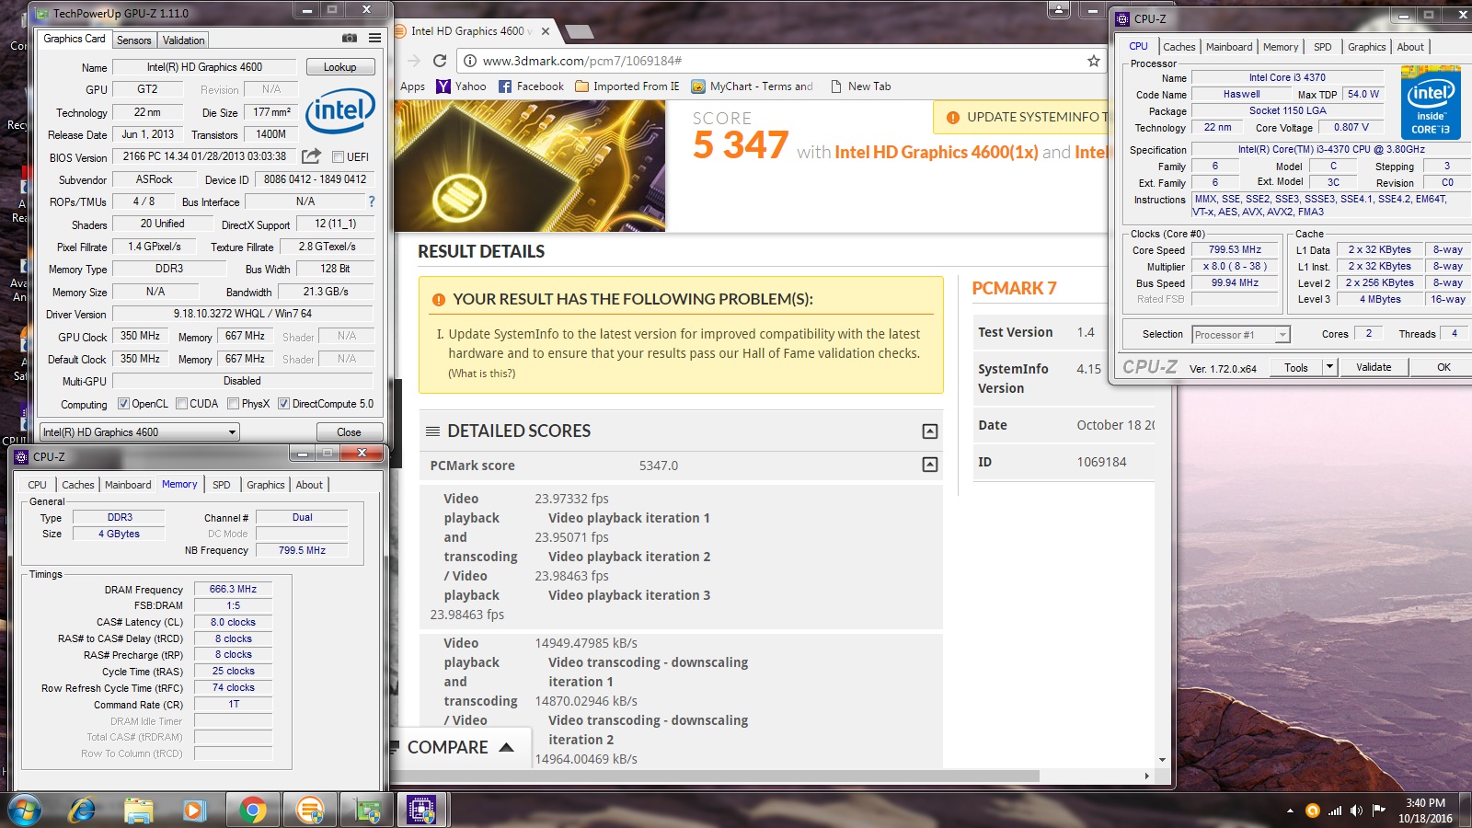Viewport: 1472px width, 828px height.
Task: Toggle the DirectCompute 5.0 checkbox
Action: [283, 404]
